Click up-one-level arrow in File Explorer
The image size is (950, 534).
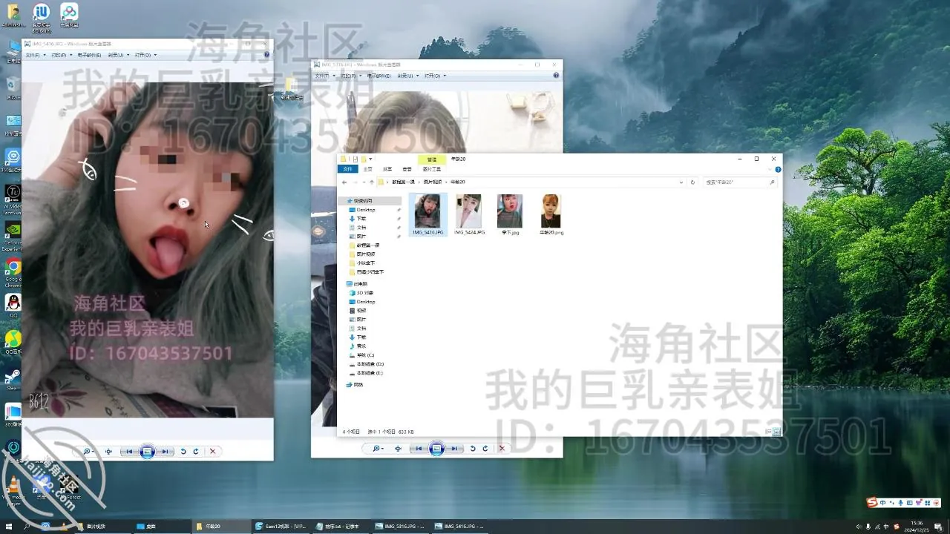click(x=371, y=182)
